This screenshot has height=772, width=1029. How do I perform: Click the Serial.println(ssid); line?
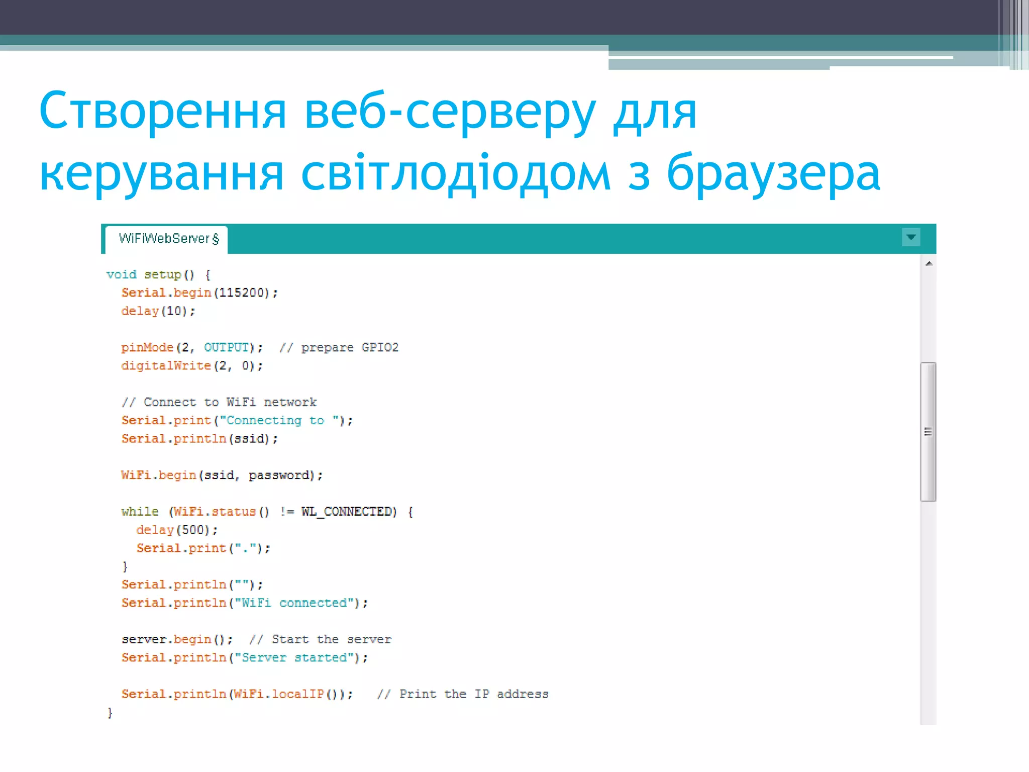point(199,439)
